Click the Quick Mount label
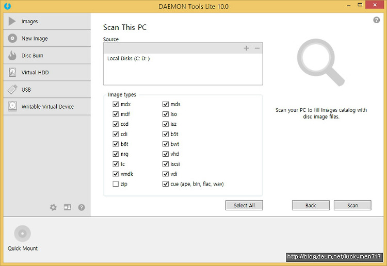 point(23,248)
